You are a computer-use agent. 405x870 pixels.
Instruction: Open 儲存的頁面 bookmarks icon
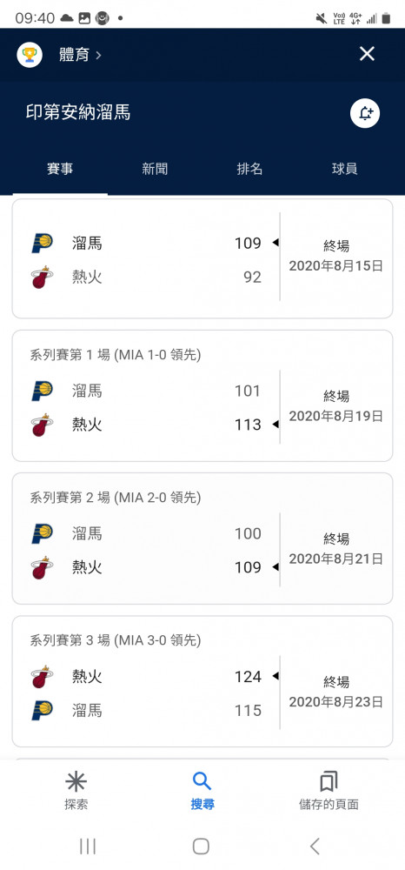click(x=329, y=781)
